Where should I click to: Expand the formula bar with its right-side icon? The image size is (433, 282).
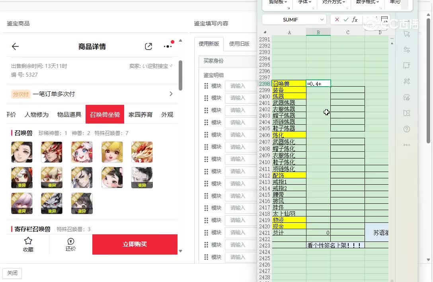tap(384, 19)
